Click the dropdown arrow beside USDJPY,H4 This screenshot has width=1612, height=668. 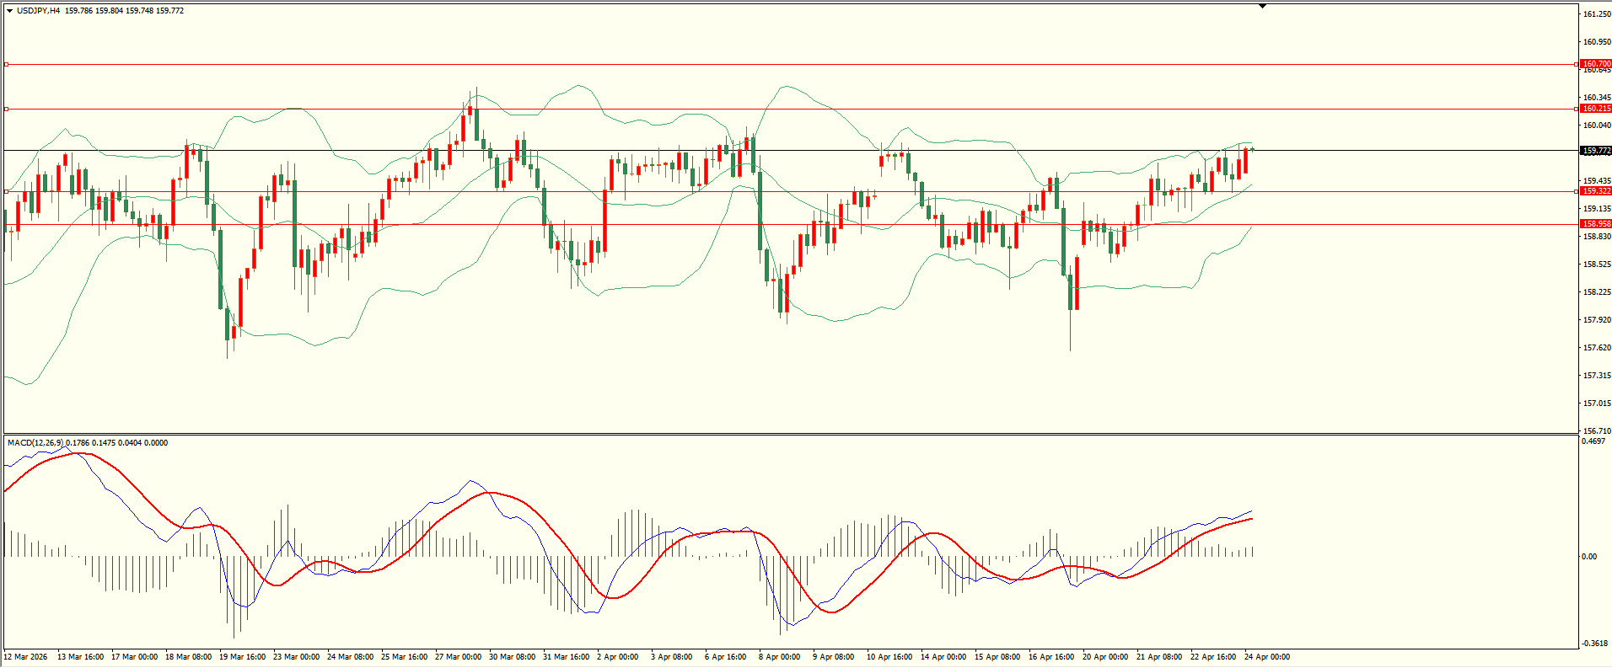tap(9, 11)
